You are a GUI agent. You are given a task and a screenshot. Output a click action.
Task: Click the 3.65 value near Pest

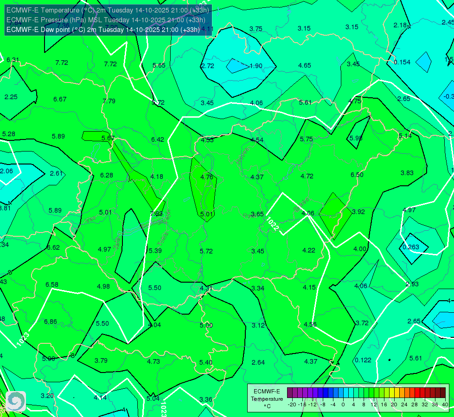(257, 214)
